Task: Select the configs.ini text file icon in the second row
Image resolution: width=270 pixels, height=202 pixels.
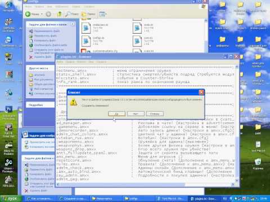Action: tap(86, 41)
